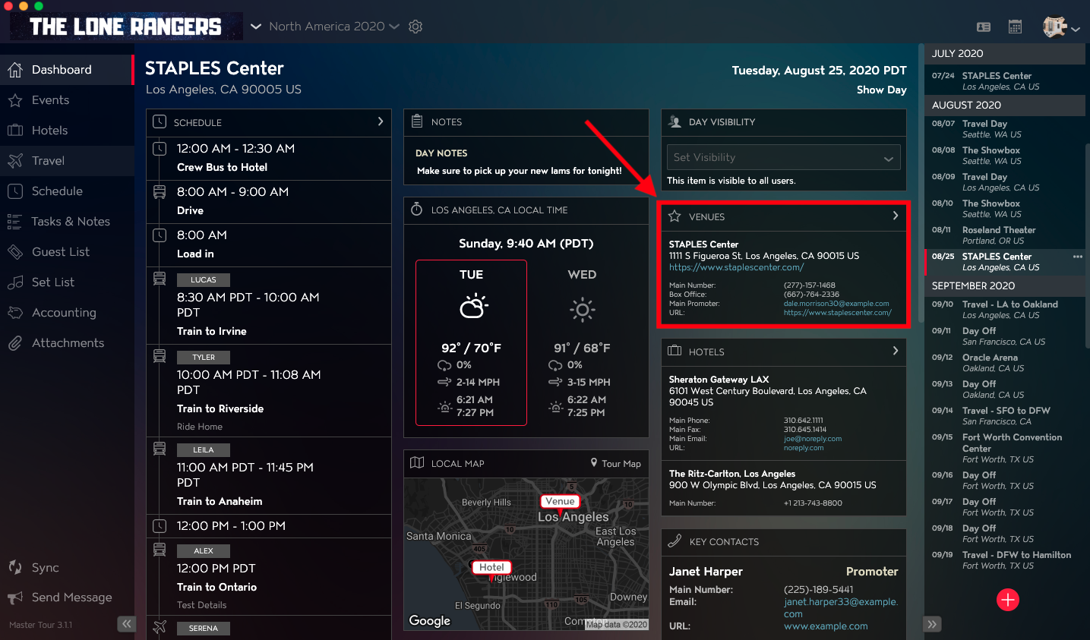Click the local time stopwatch icon
Image resolution: width=1090 pixels, height=640 pixels.
click(417, 210)
